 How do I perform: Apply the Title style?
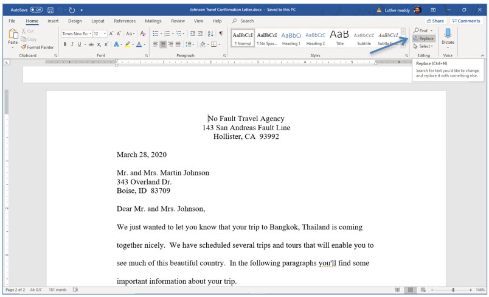[x=339, y=38]
